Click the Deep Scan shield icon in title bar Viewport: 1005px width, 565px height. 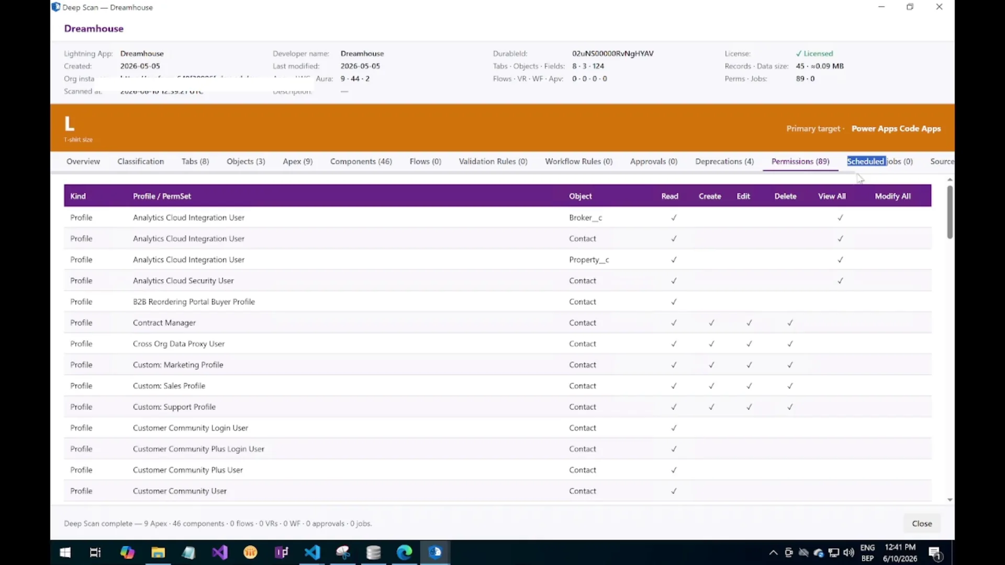coord(56,7)
